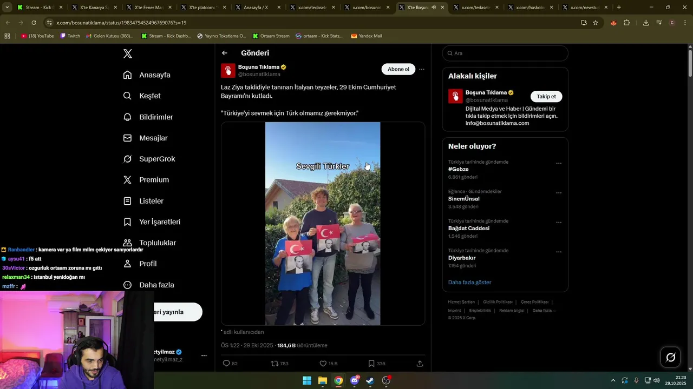Open YouTube bookmark
Viewport: 693px width, 389px height.
click(x=38, y=36)
